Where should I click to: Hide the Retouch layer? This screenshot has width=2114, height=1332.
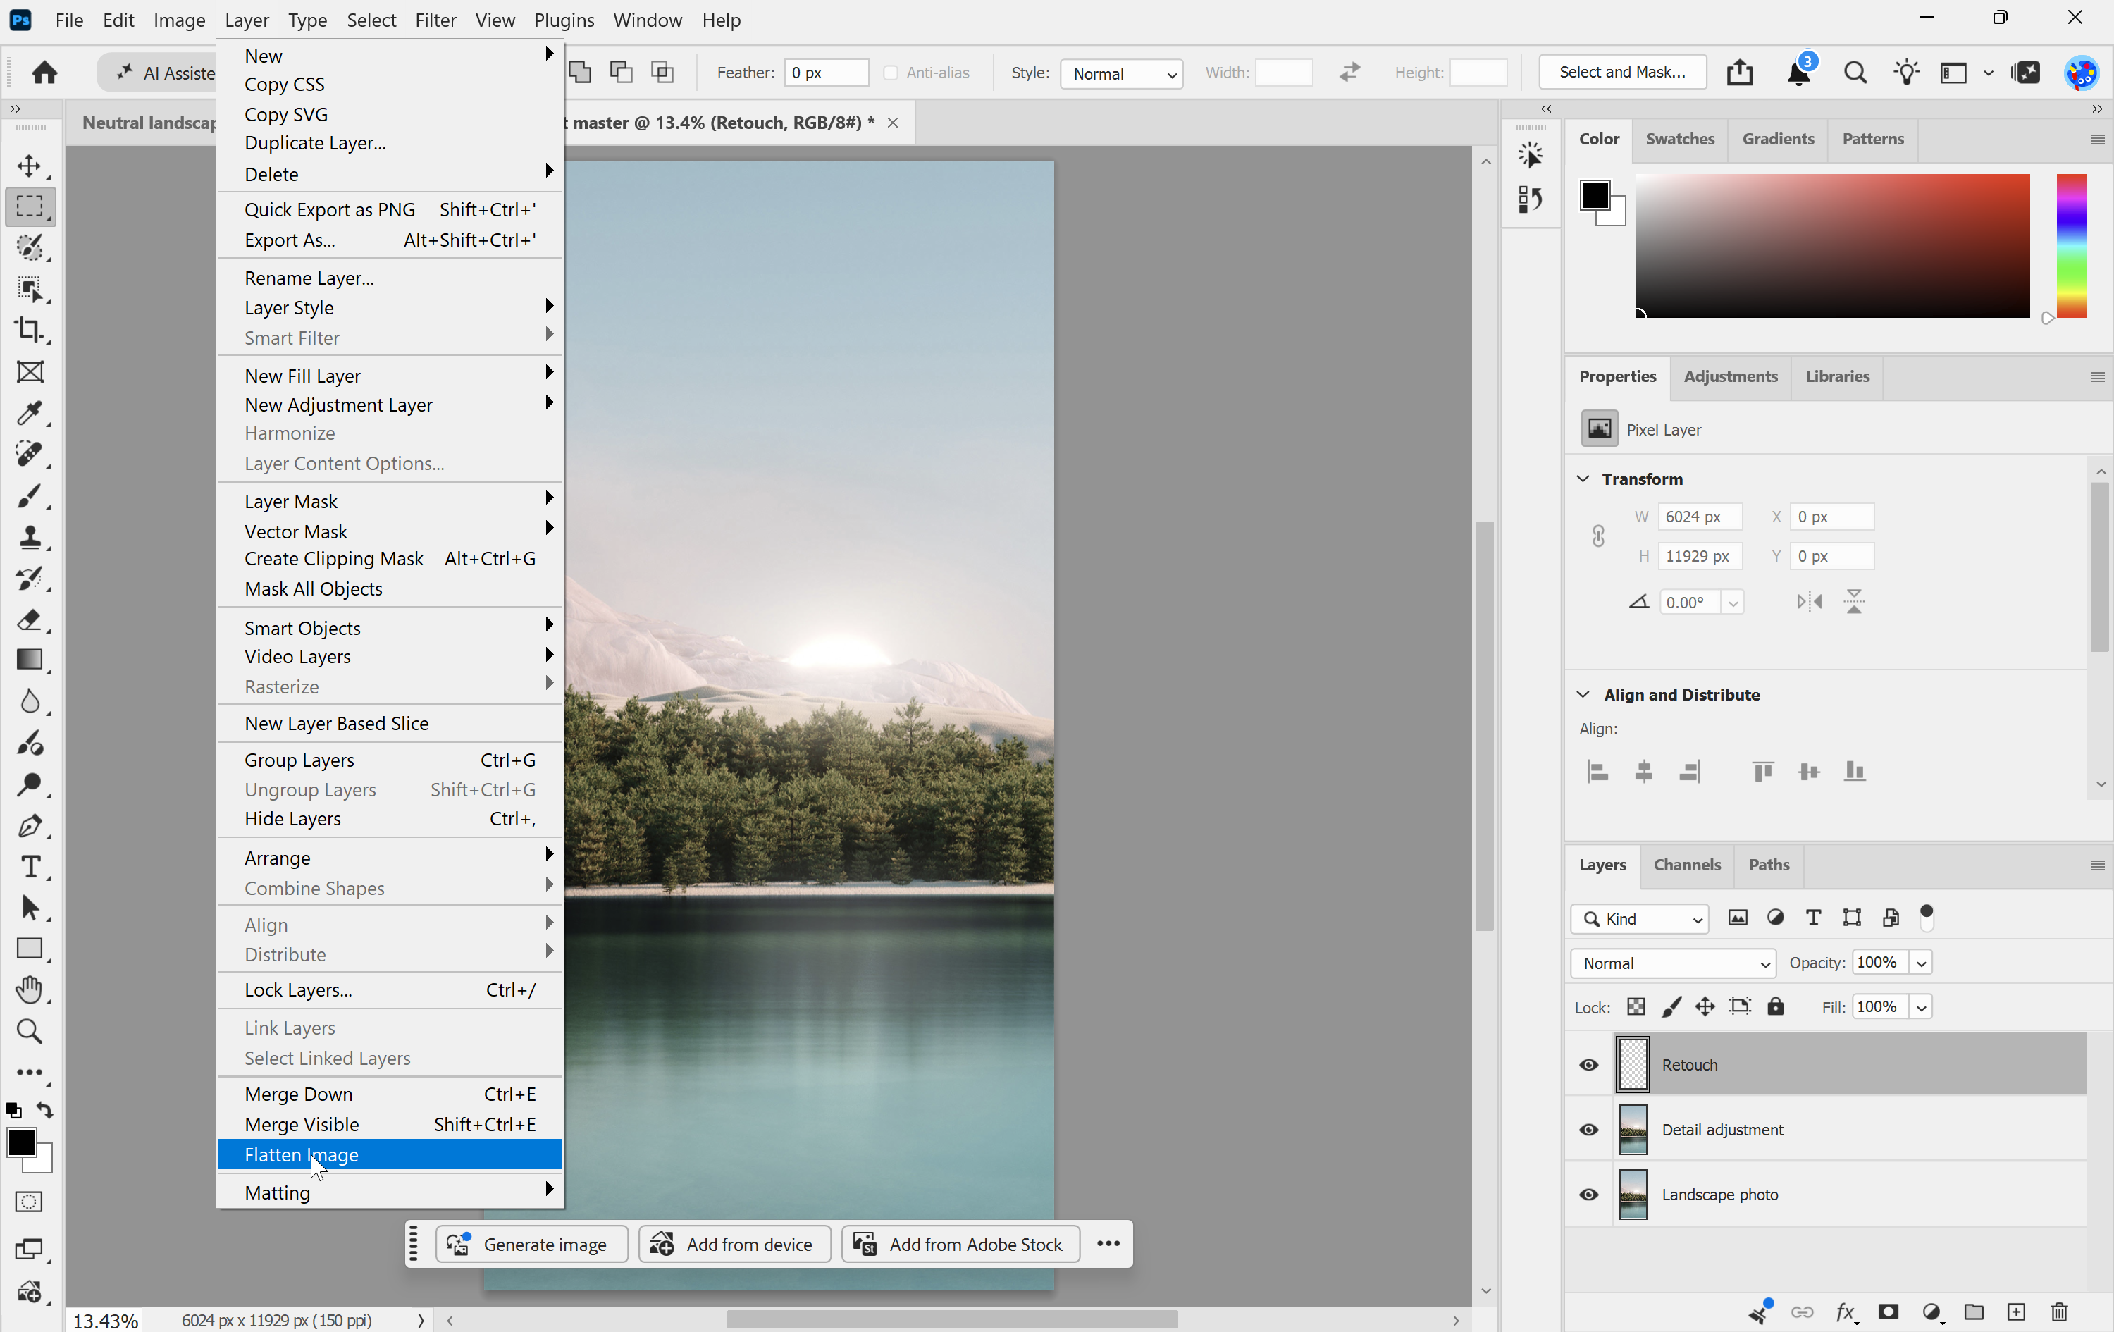point(1589,1064)
